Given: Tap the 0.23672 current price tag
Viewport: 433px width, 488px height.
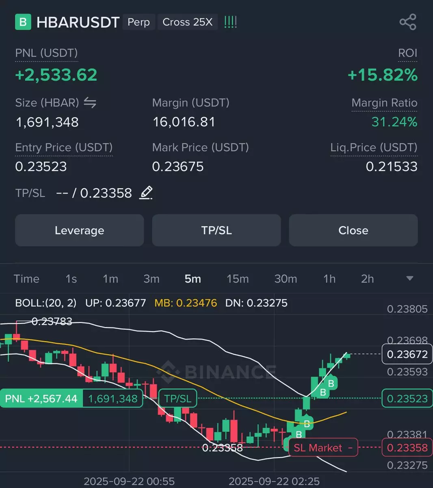Looking at the screenshot, I should 407,354.
